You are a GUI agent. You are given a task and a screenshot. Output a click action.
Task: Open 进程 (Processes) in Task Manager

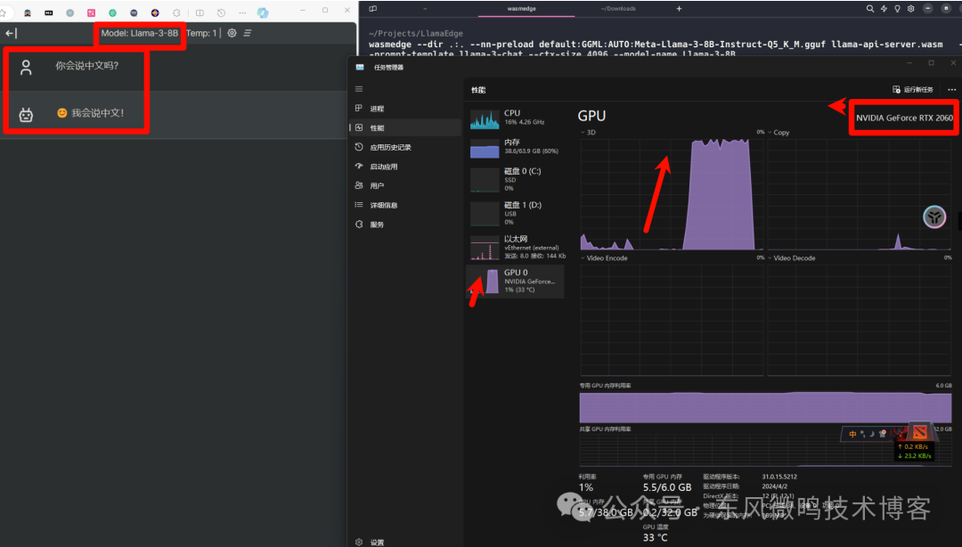(405, 109)
